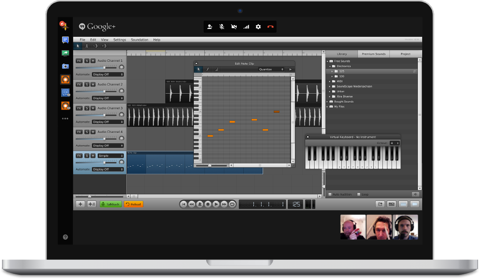
Task: Open FX panel for Audio Channel 1
Action: click(78, 60)
